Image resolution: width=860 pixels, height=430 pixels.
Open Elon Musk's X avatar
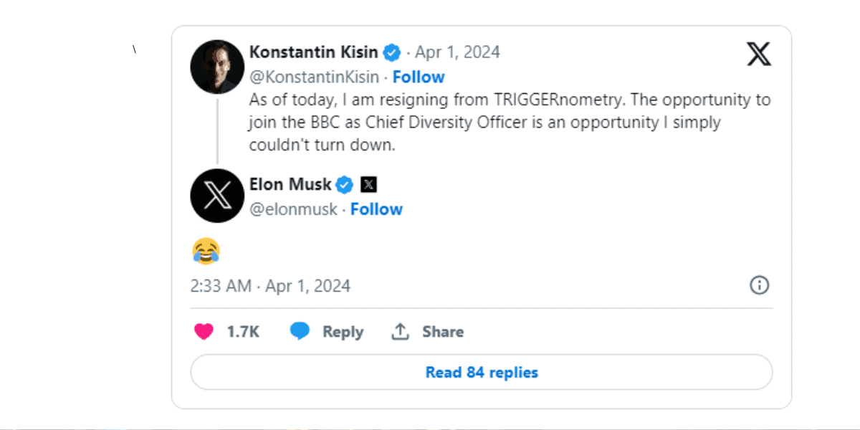pos(217,195)
